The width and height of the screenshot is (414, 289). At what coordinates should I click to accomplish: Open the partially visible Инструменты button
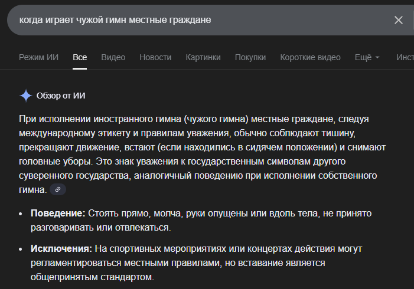click(405, 57)
